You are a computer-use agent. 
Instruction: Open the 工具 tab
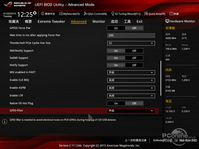click(127, 22)
